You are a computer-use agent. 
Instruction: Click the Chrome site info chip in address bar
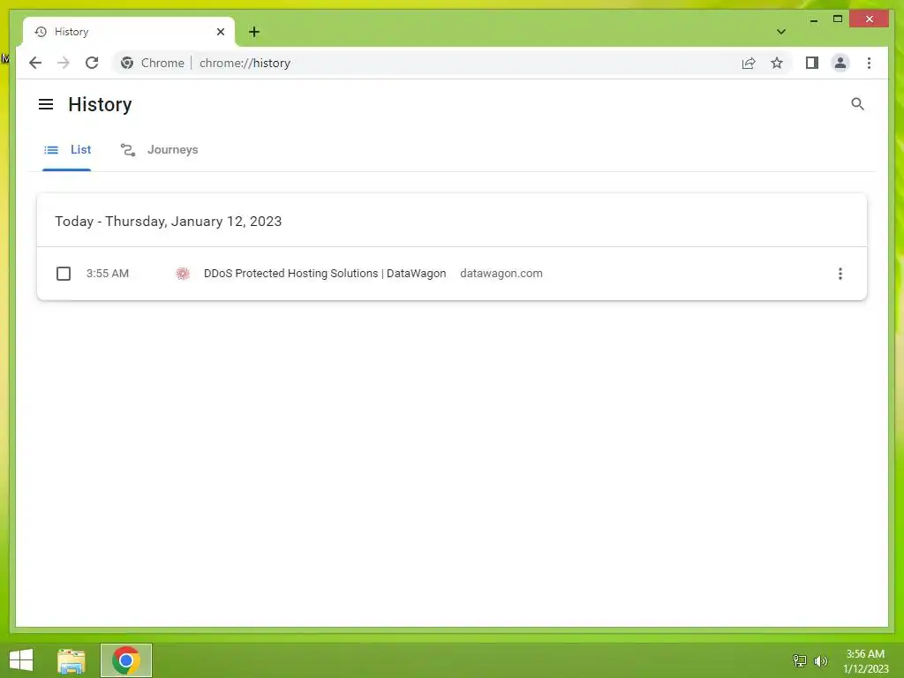[152, 63]
